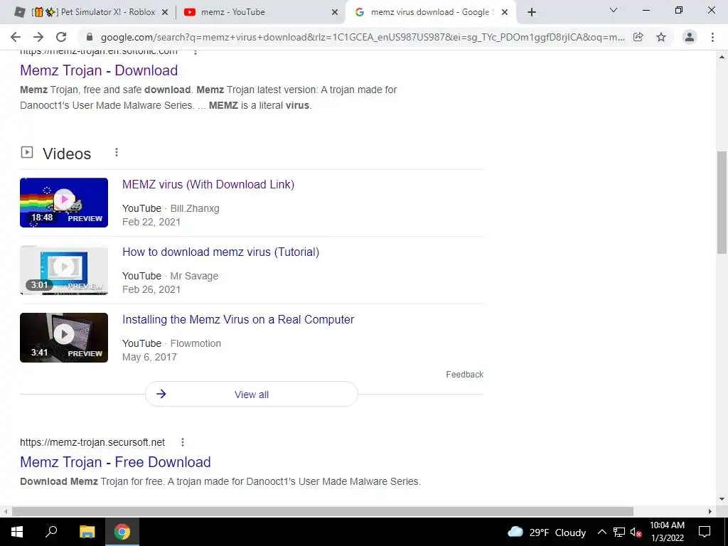Click Feedback under videos
Screen dimensions: 728x546
coord(465,374)
